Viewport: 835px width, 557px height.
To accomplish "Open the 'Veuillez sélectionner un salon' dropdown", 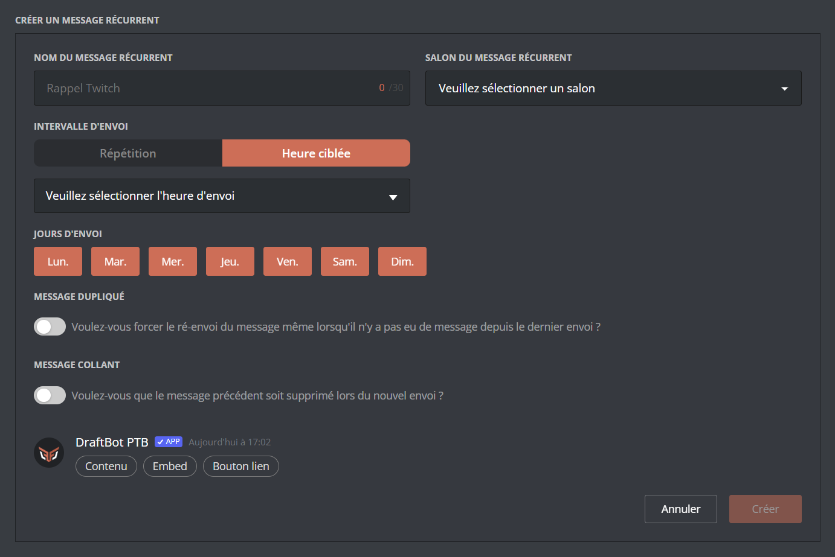I will coord(613,88).
